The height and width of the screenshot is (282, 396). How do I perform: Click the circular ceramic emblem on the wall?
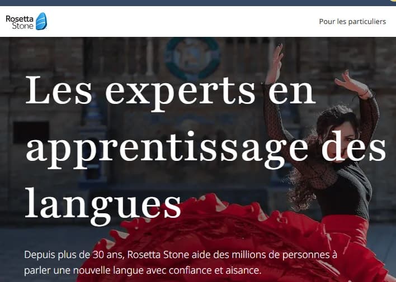click(192, 58)
